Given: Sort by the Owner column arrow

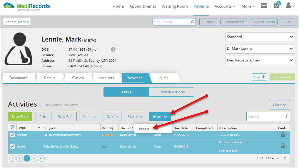Looking at the screenshot, I should (133, 127).
